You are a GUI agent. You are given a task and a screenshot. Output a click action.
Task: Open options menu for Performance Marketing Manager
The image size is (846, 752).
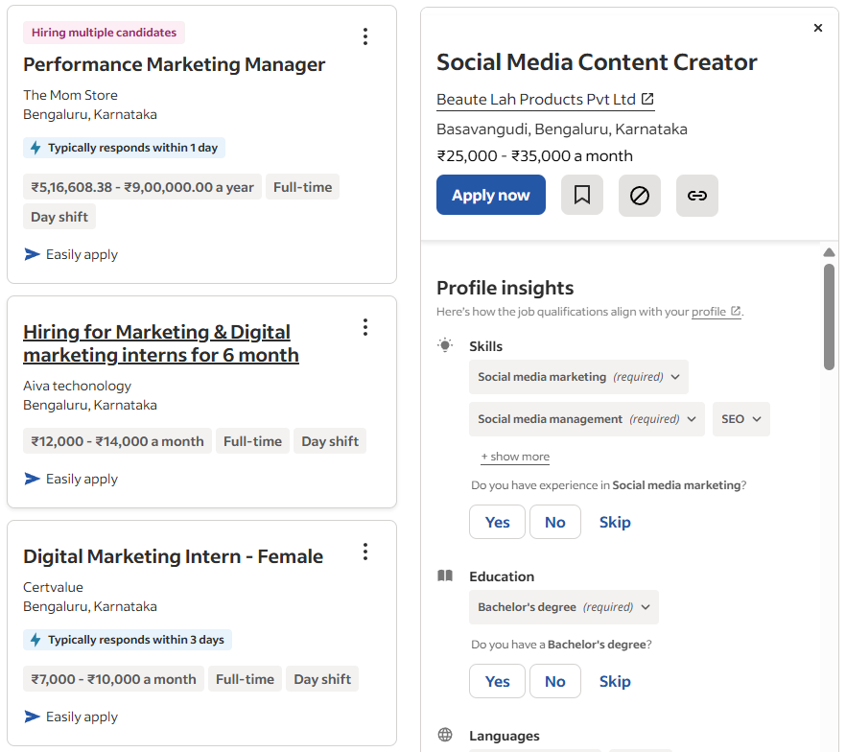point(365,36)
